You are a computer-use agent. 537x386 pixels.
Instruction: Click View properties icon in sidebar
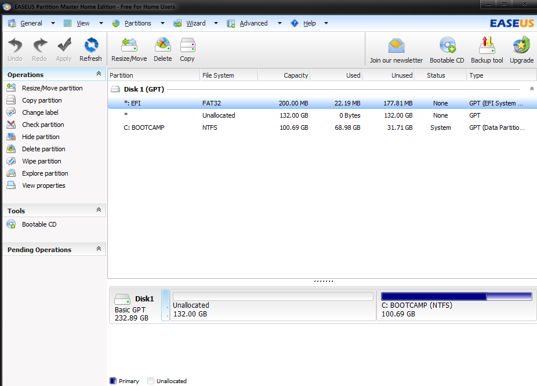11,185
